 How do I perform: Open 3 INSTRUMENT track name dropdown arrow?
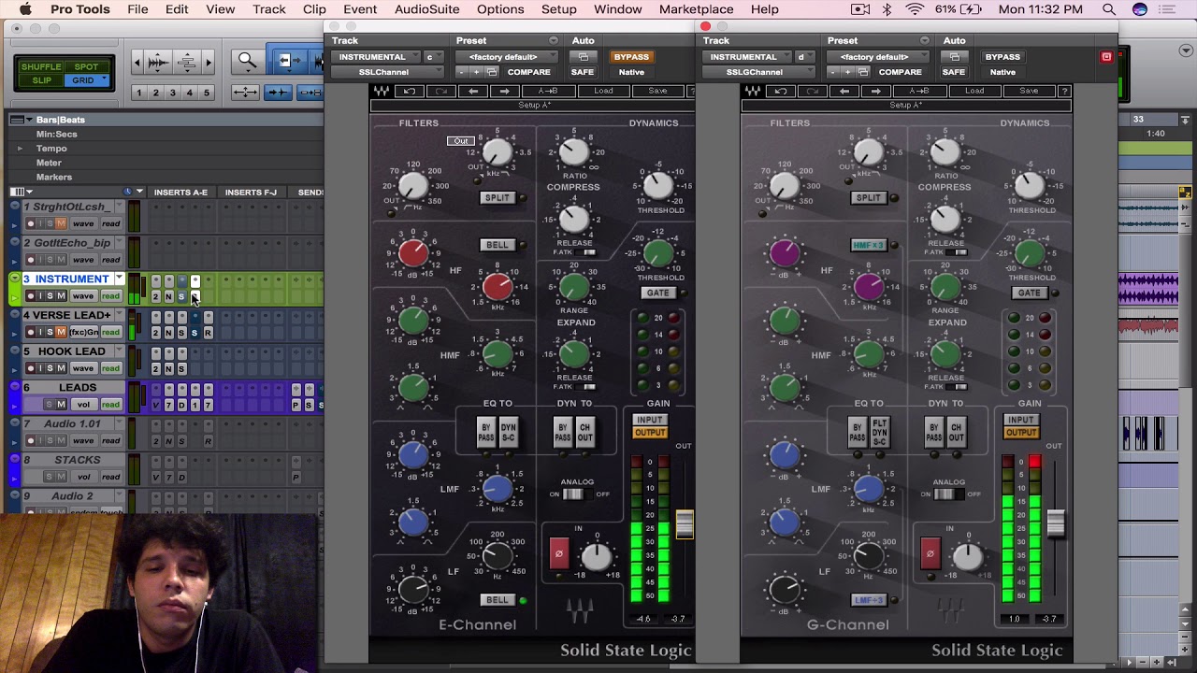[x=119, y=279]
